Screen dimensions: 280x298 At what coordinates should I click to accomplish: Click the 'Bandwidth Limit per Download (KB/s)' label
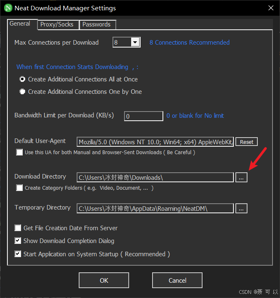pos(64,115)
